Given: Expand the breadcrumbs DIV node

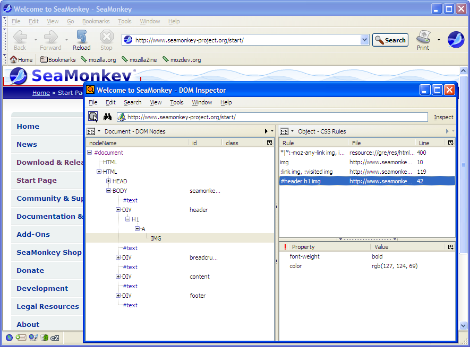Looking at the screenshot, I should [x=118, y=257].
